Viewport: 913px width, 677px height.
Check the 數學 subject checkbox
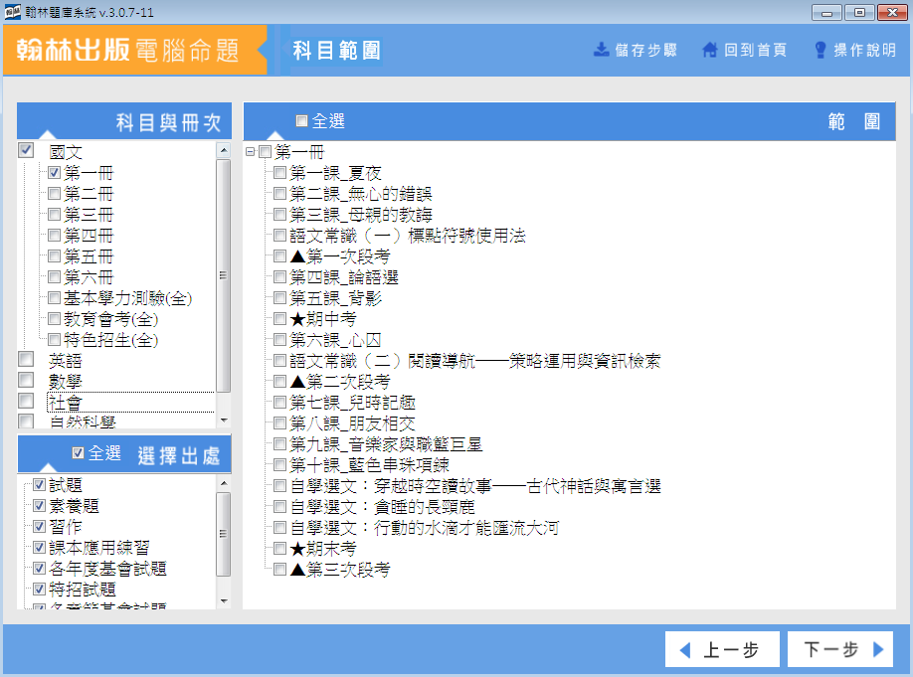pos(26,380)
